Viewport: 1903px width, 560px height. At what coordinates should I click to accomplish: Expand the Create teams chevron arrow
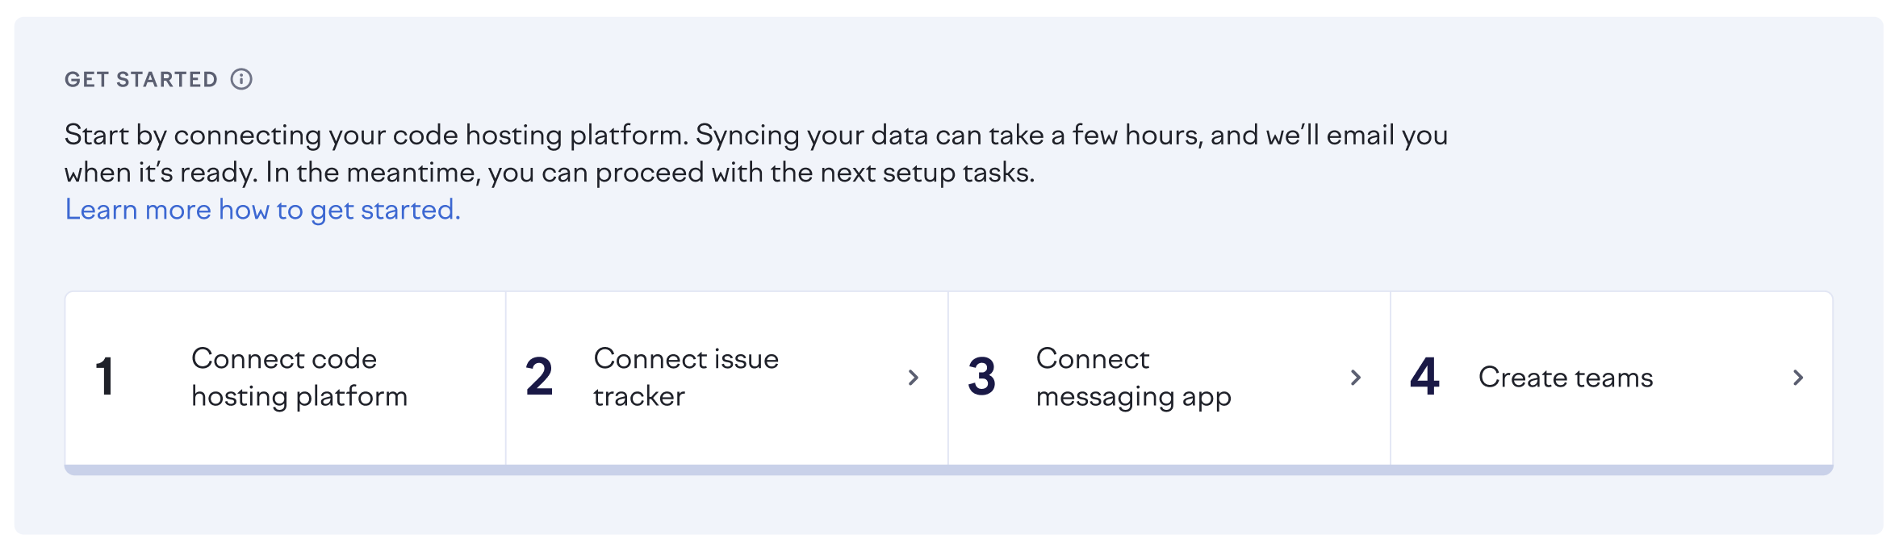coord(1798,378)
